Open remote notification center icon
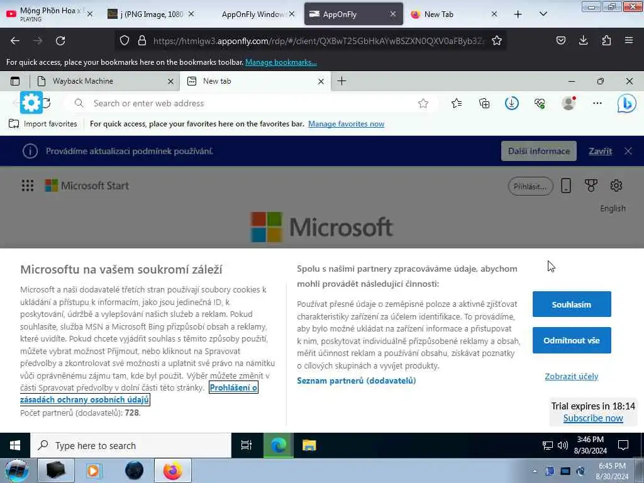The height and width of the screenshot is (483, 644). tap(623, 445)
